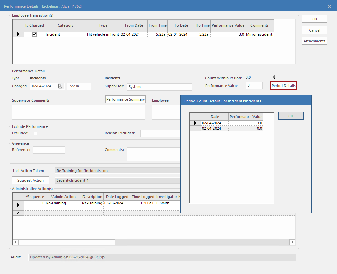The width and height of the screenshot is (337, 274).
Task: Cancel the Performance Details dialog
Action: click(315, 30)
